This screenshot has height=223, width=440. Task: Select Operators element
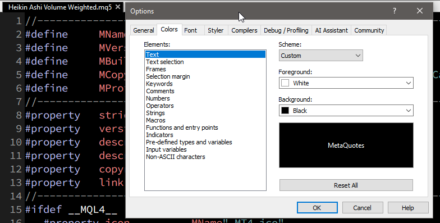point(205,106)
